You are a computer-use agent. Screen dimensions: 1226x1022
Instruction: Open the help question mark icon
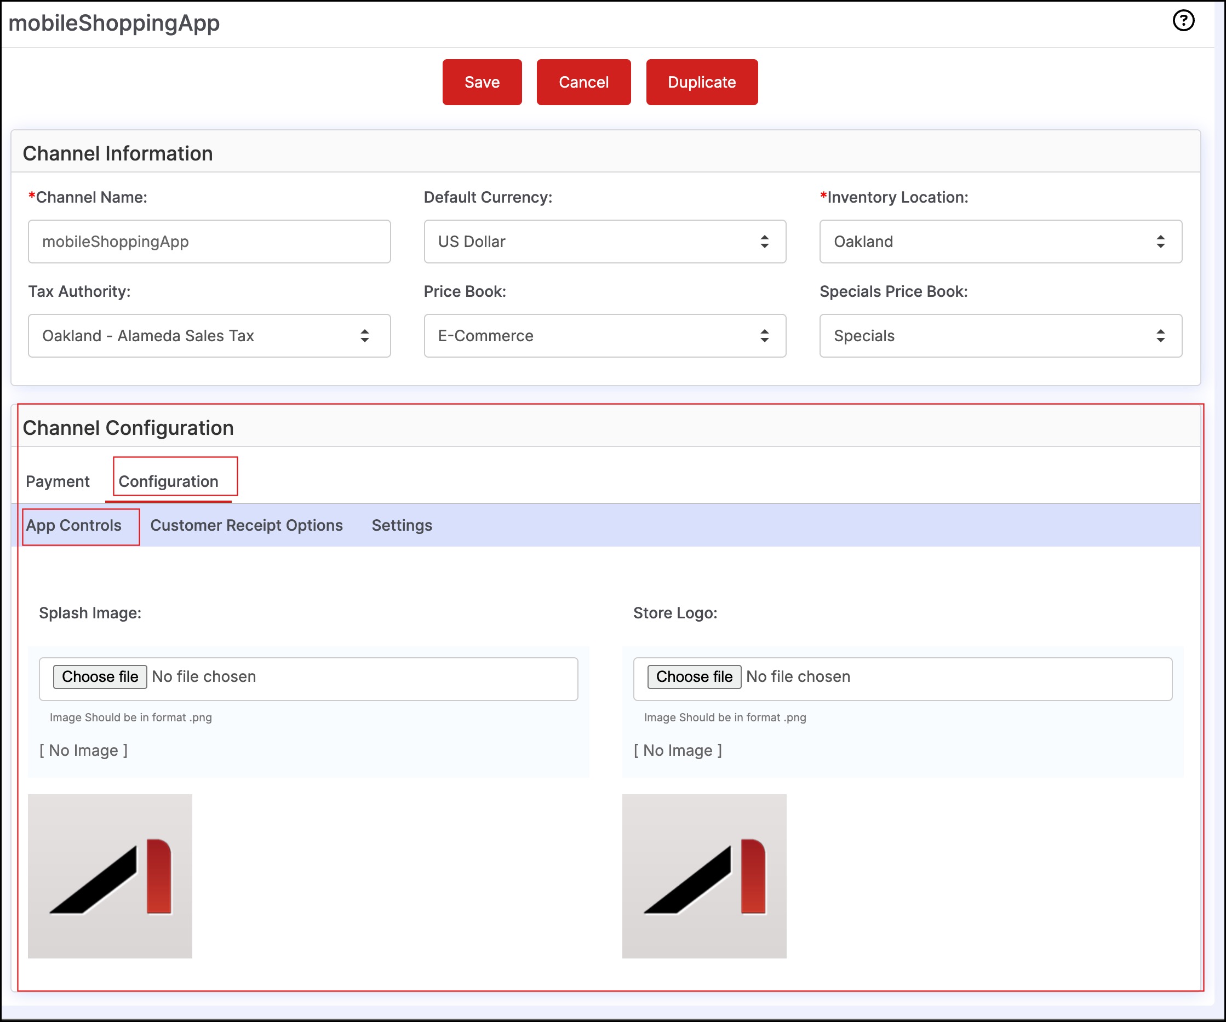click(1183, 21)
